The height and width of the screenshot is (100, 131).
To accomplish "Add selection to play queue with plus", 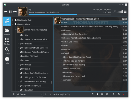I will pyautogui.click(x=46, y=94).
